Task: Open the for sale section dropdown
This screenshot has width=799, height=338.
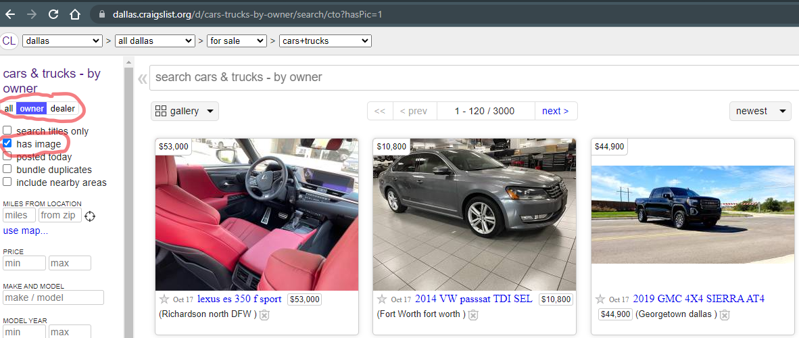Action: (237, 41)
